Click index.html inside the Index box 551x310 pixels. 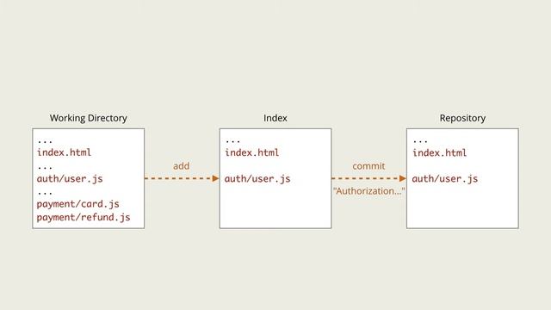pyautogui.click(x=252, y=152)
